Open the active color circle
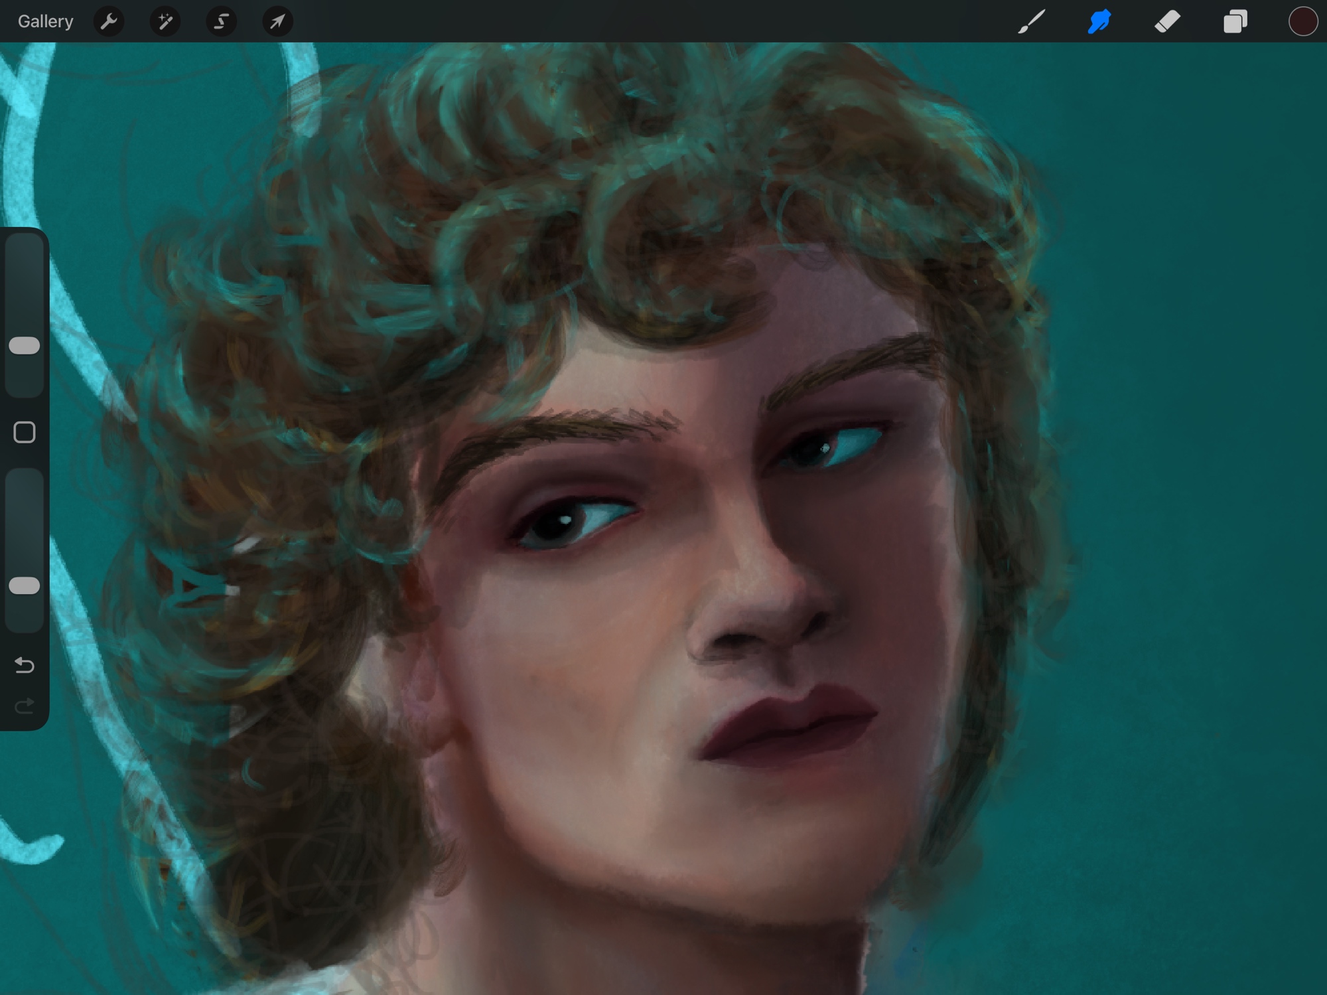Screen dimensions: 1327x995 pos(1302,22)
